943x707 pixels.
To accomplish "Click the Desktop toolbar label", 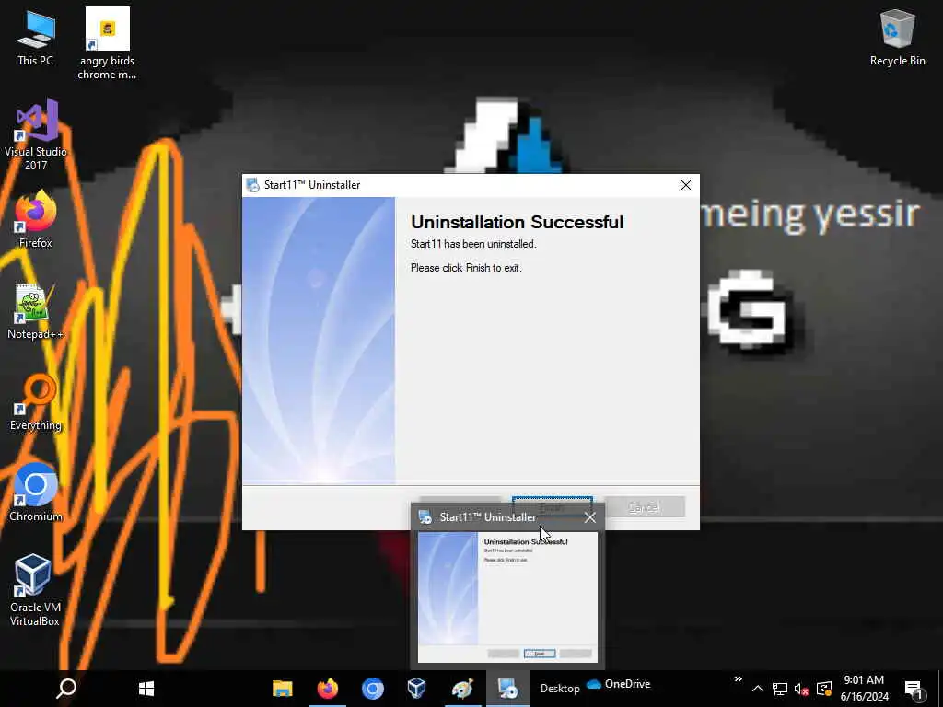I will coord(560,689).
